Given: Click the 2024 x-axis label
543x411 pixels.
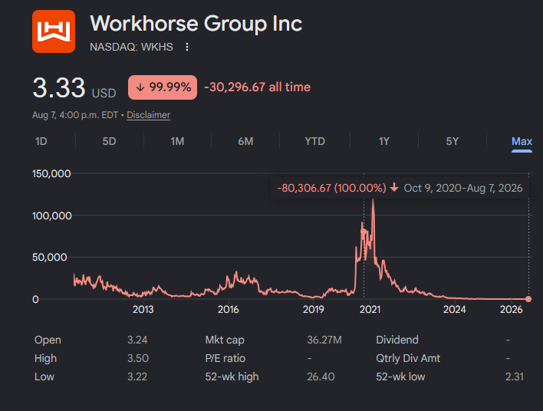Looking at the screenshot, I should coord(455,309).
